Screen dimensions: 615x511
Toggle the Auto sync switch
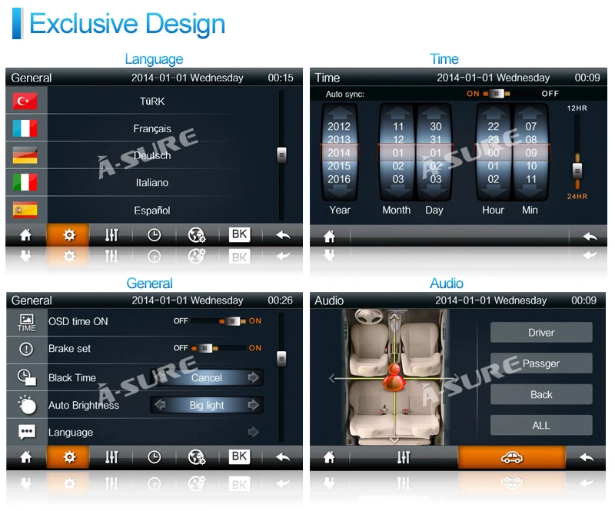pyautogui.click(x=497, y=94)
